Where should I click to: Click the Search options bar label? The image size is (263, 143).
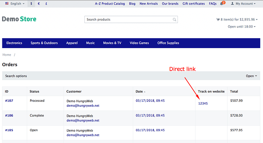point(16,76)
